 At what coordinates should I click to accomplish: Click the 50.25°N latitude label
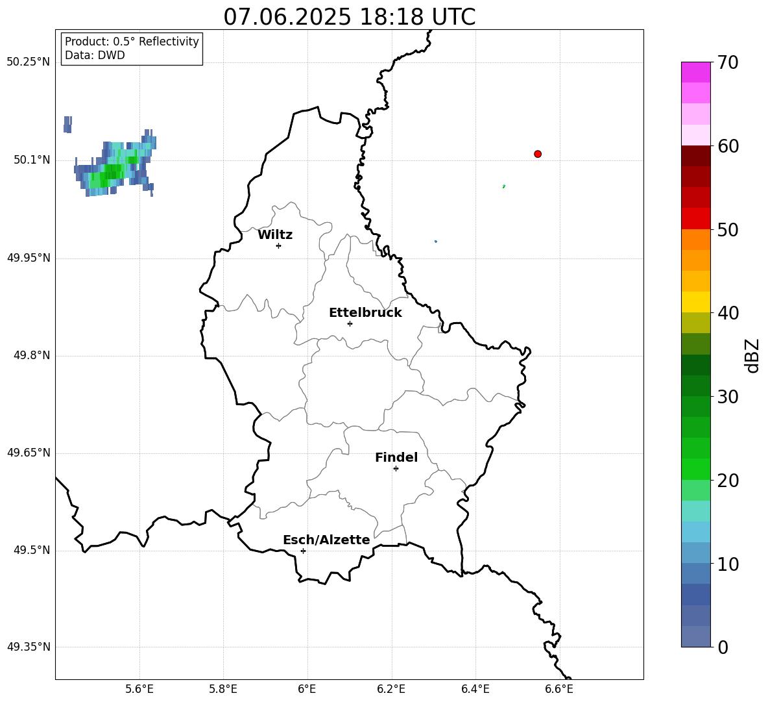point(29,62)
